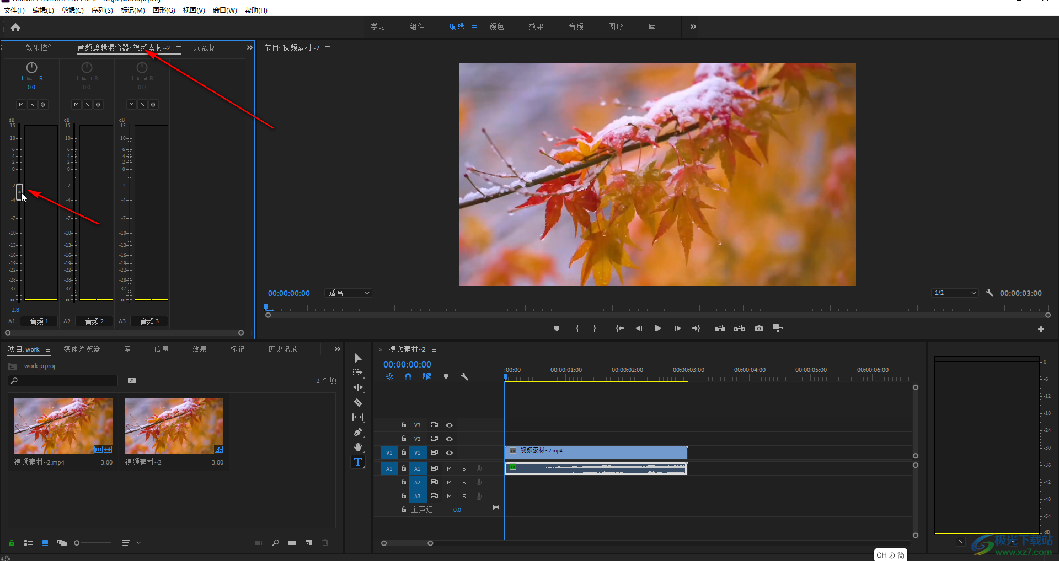
Task: Select the Type tool
Action: [357, 462]
